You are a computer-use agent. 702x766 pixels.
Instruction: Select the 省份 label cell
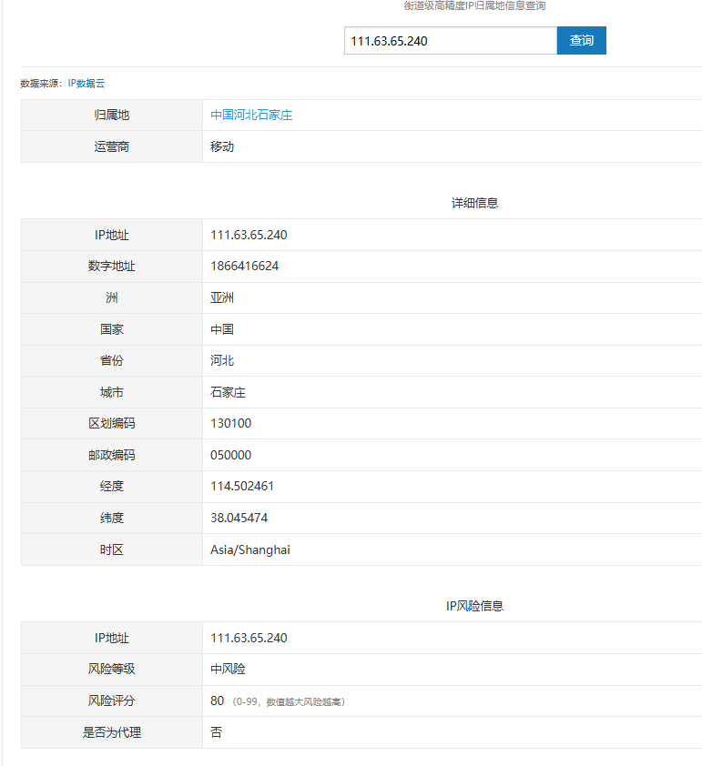coord(112,360)
